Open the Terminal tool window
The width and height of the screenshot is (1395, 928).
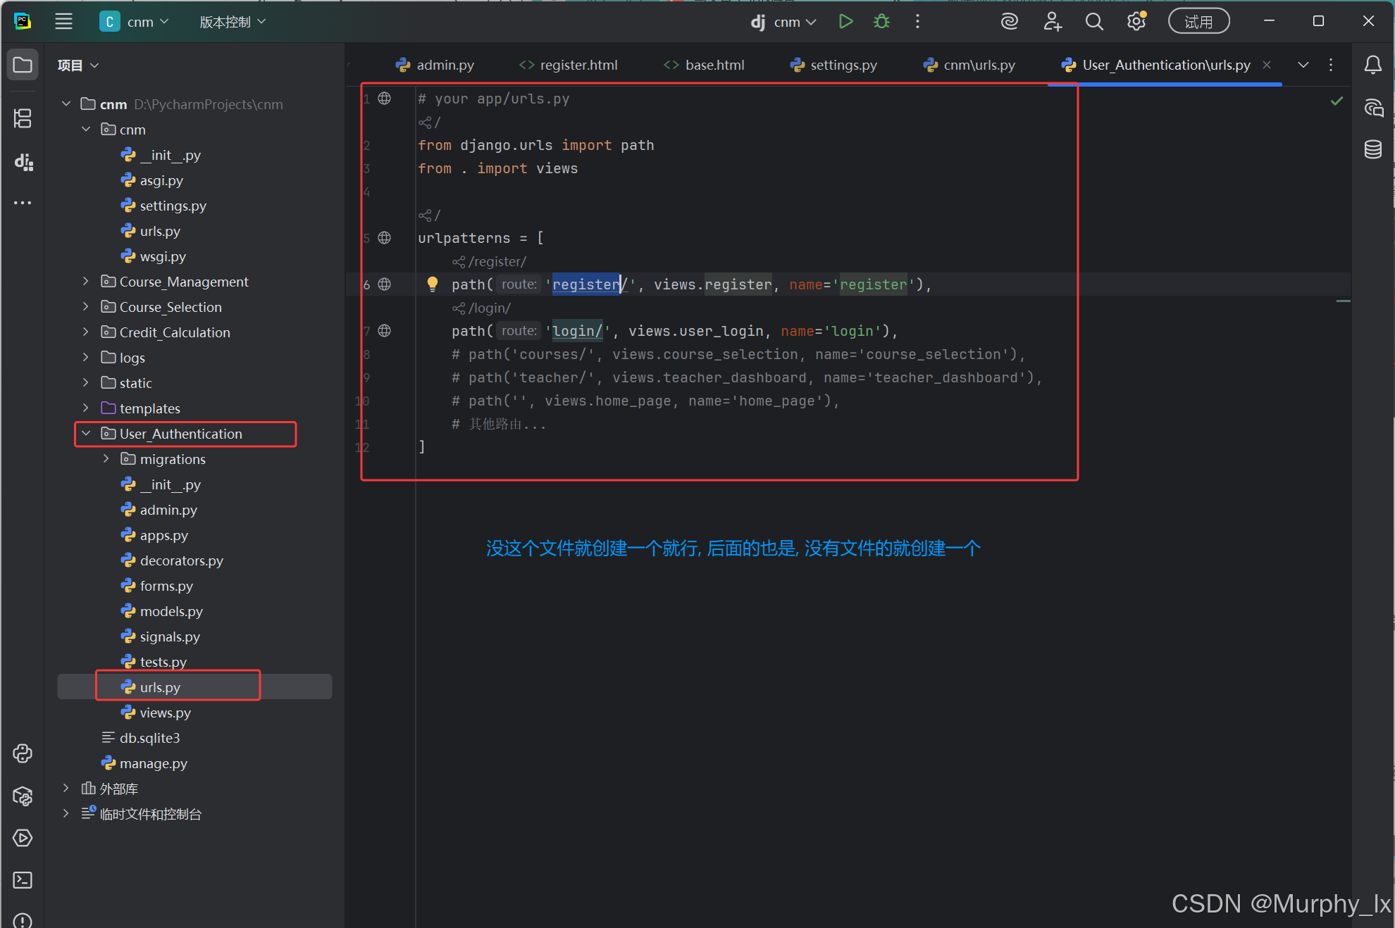pyautogui.click(x=23, y=880)
